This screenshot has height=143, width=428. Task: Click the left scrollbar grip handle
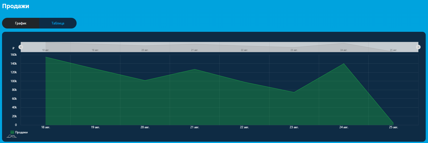click(x=21, y=47)
